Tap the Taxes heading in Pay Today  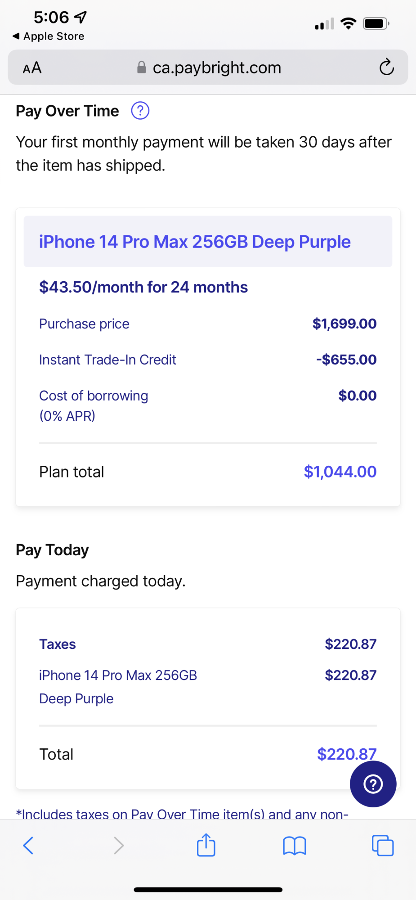(58, 644)
